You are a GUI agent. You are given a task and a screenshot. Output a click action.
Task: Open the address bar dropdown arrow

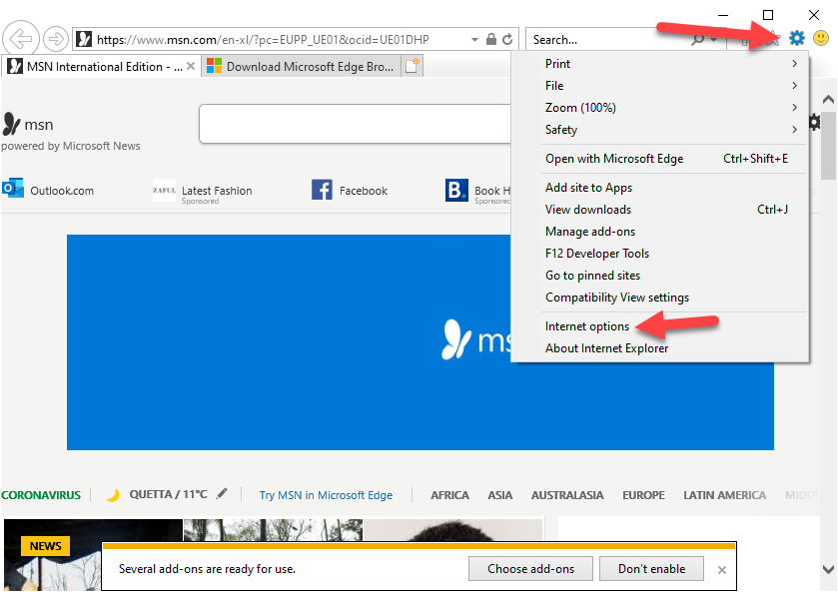click(x=475, y=40)
